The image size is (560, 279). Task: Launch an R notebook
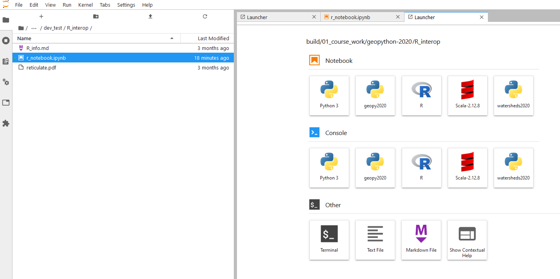tap(421, 96)
